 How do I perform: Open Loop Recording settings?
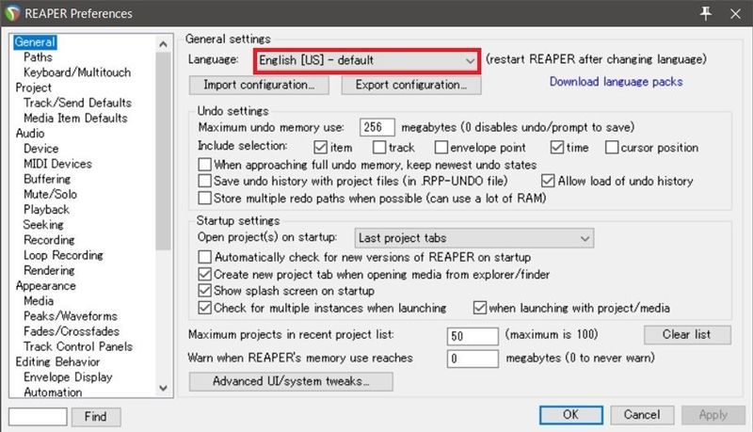[x=63, y=255]
